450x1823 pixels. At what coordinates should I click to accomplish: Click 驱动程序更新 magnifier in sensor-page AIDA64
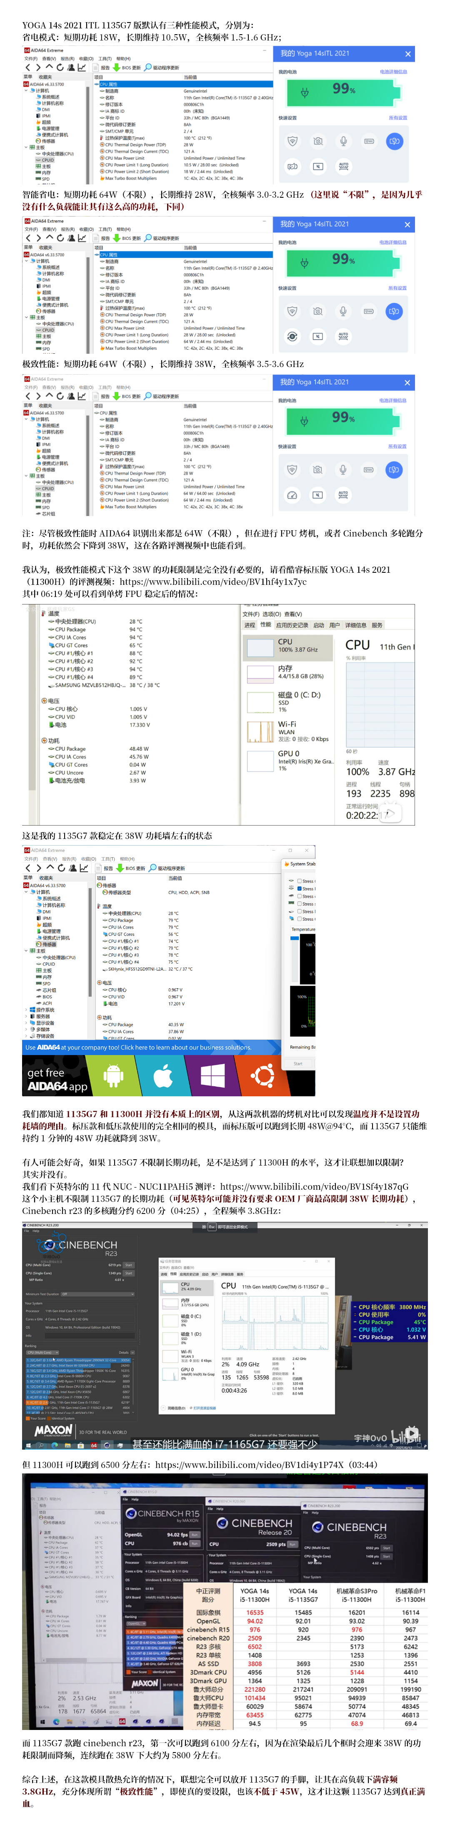pos(152,868)
